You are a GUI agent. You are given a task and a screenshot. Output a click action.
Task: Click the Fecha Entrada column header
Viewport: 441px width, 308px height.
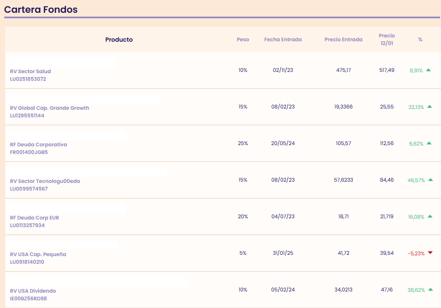[283, 40]
